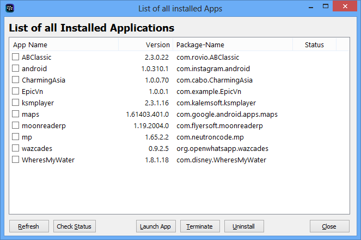Select com.kalemsoft.ksmplayer package cell
This screenshot has height=240, width=361.
216,103
